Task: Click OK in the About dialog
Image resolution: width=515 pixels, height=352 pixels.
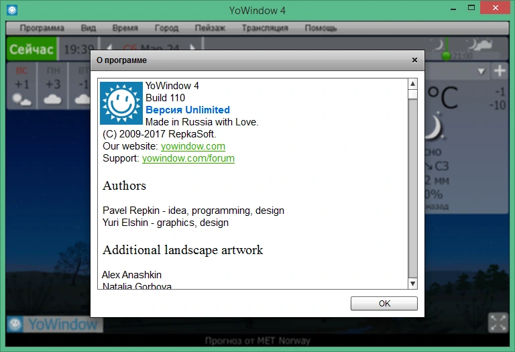Action: point(384,304)
